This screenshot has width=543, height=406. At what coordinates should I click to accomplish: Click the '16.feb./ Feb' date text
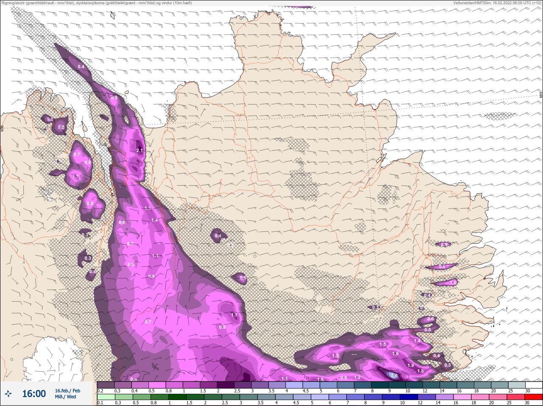coord(67,390)
